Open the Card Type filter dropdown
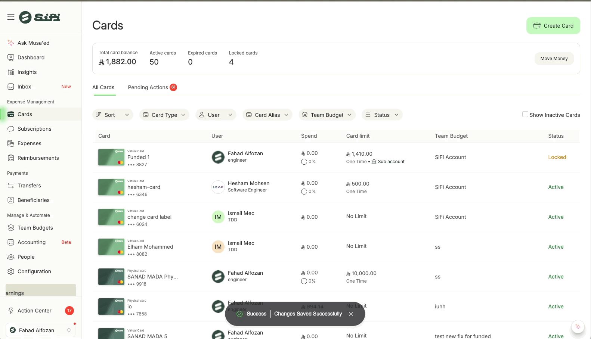 164,115
